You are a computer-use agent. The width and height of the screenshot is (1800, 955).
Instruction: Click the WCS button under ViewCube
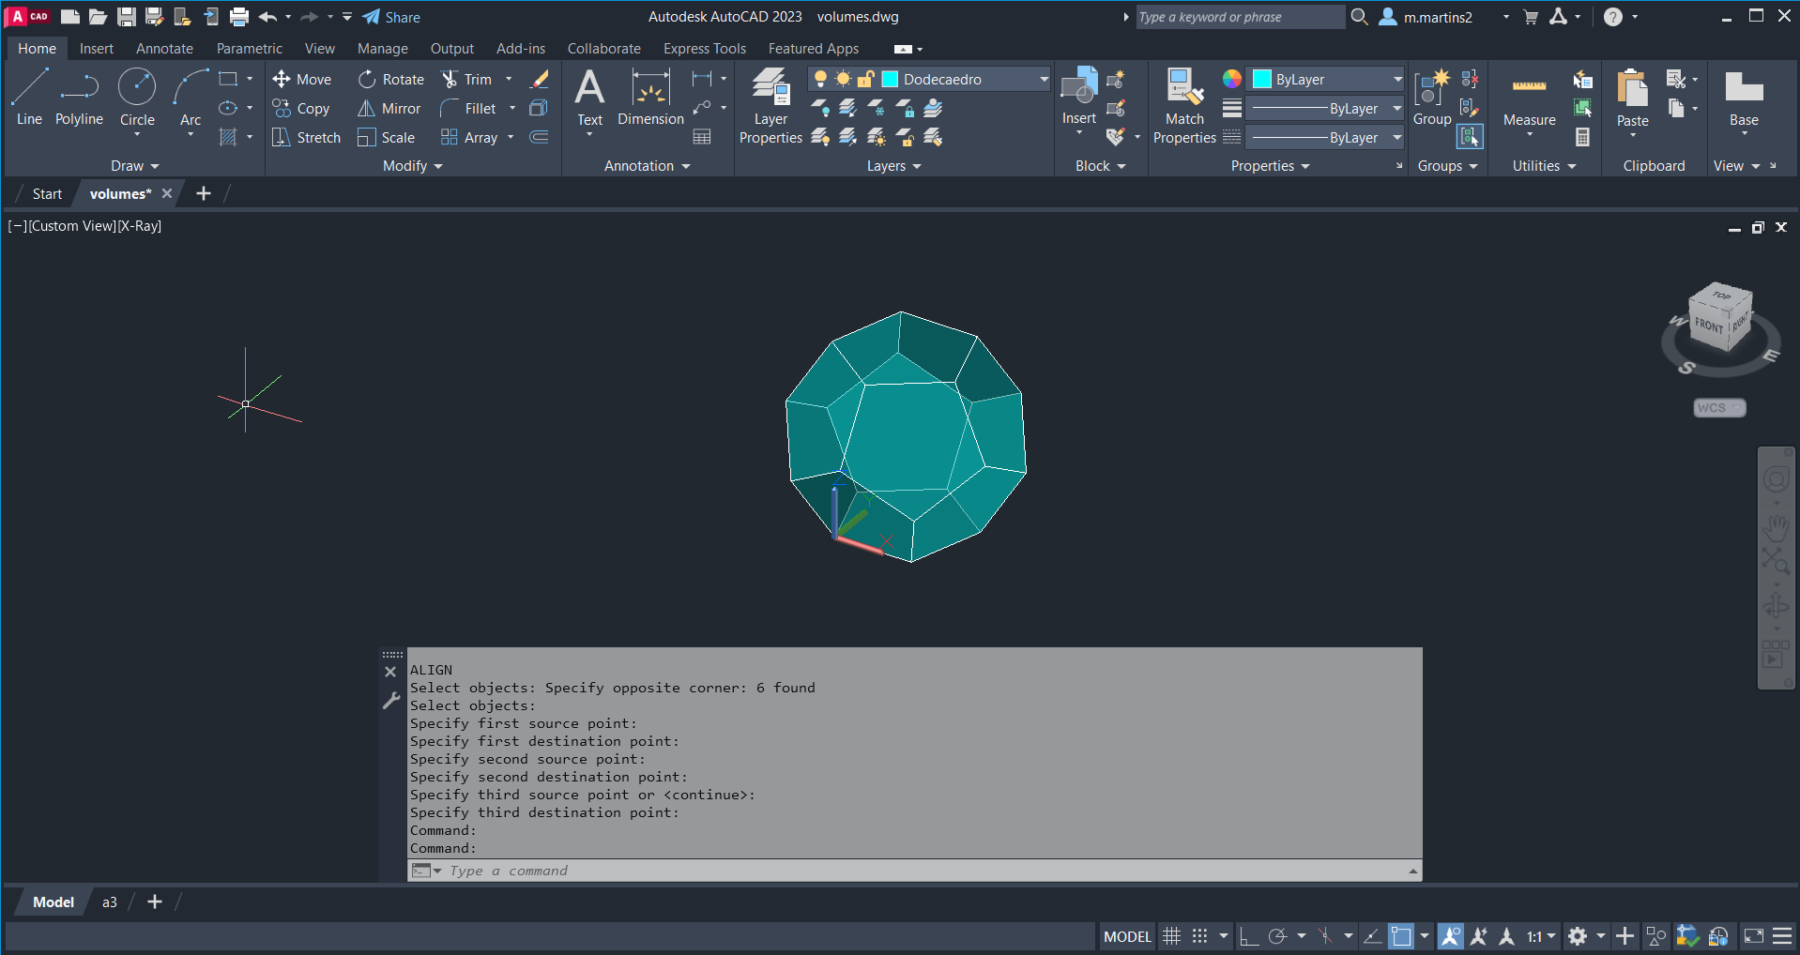[1718, 408]
